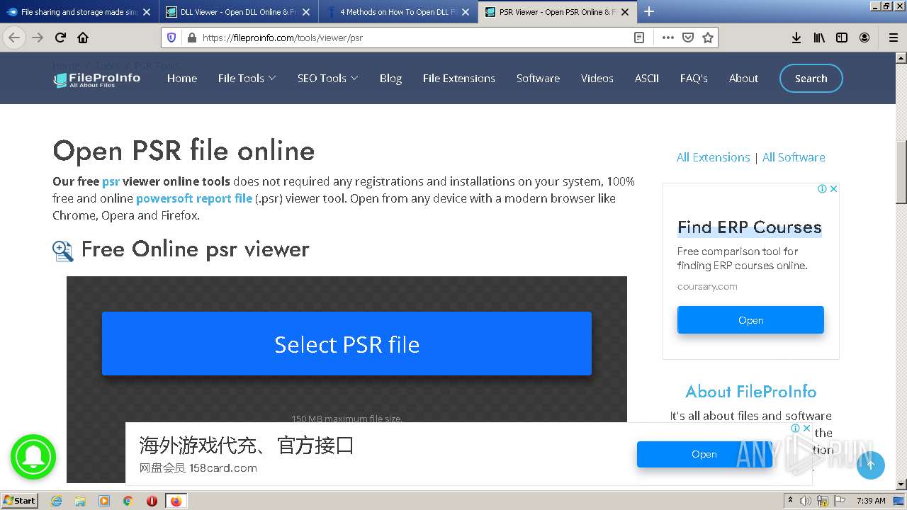Follow the 'psr' hyperlink in description

[111, 181]
